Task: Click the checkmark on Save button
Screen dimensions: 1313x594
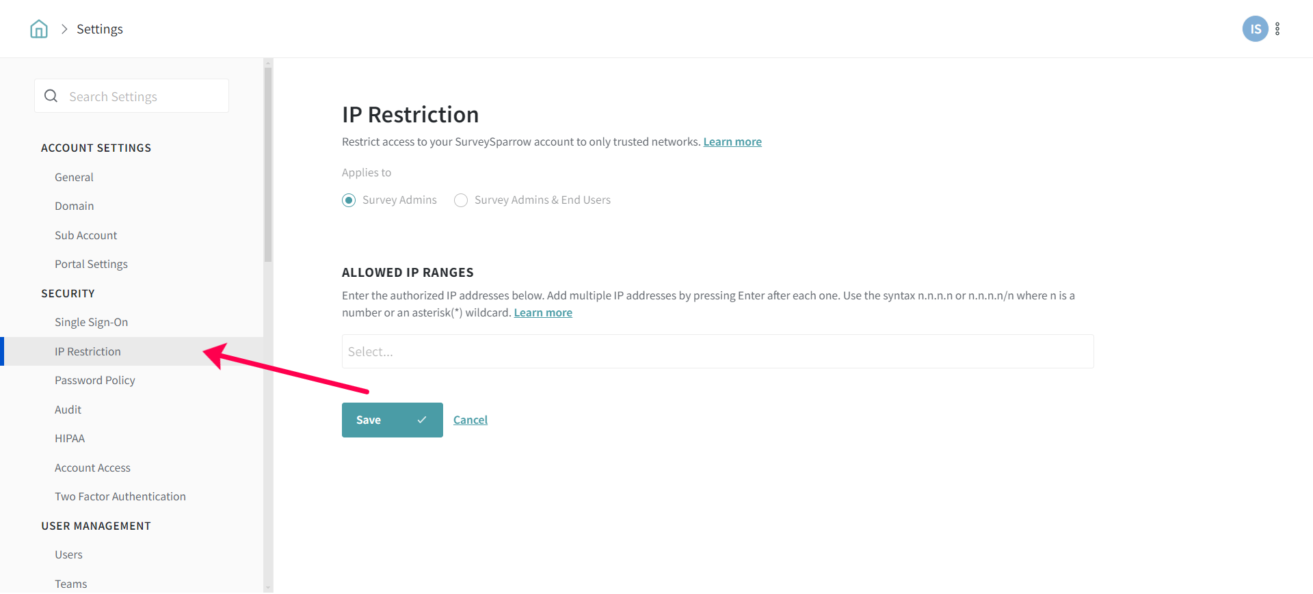Action: [x=422, y=420]
